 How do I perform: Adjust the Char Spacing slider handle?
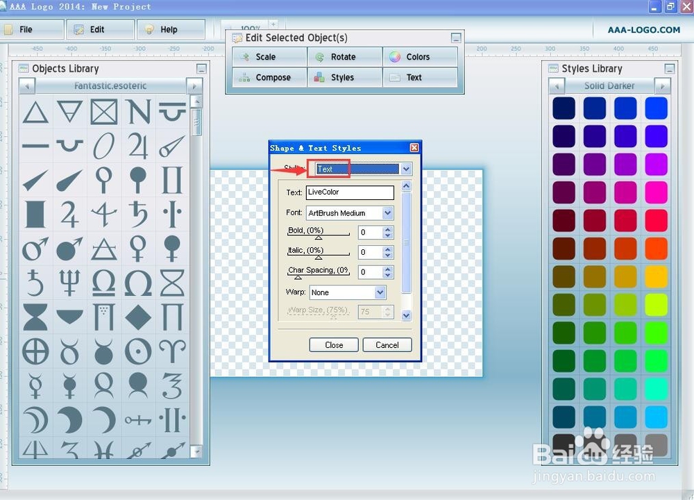tap(298, 277)
